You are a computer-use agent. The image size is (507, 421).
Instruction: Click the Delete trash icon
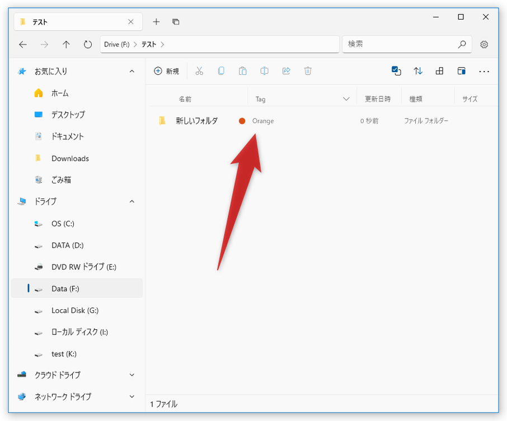308,71
